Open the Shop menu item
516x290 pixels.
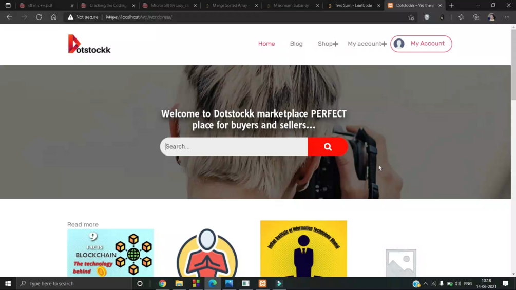pos(325,44)
